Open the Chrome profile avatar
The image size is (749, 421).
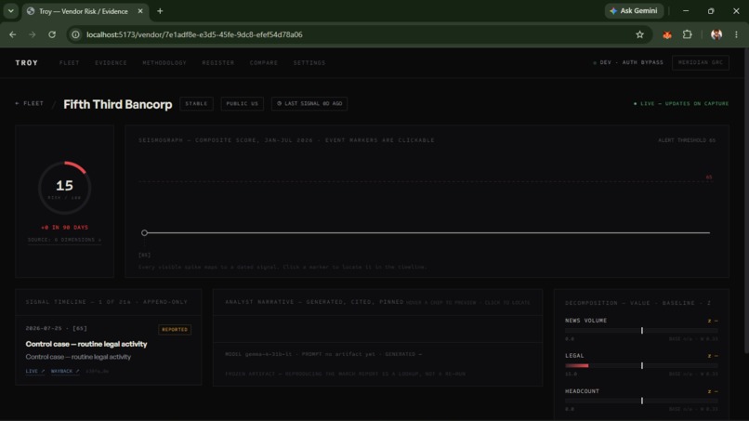click(716, 34)
